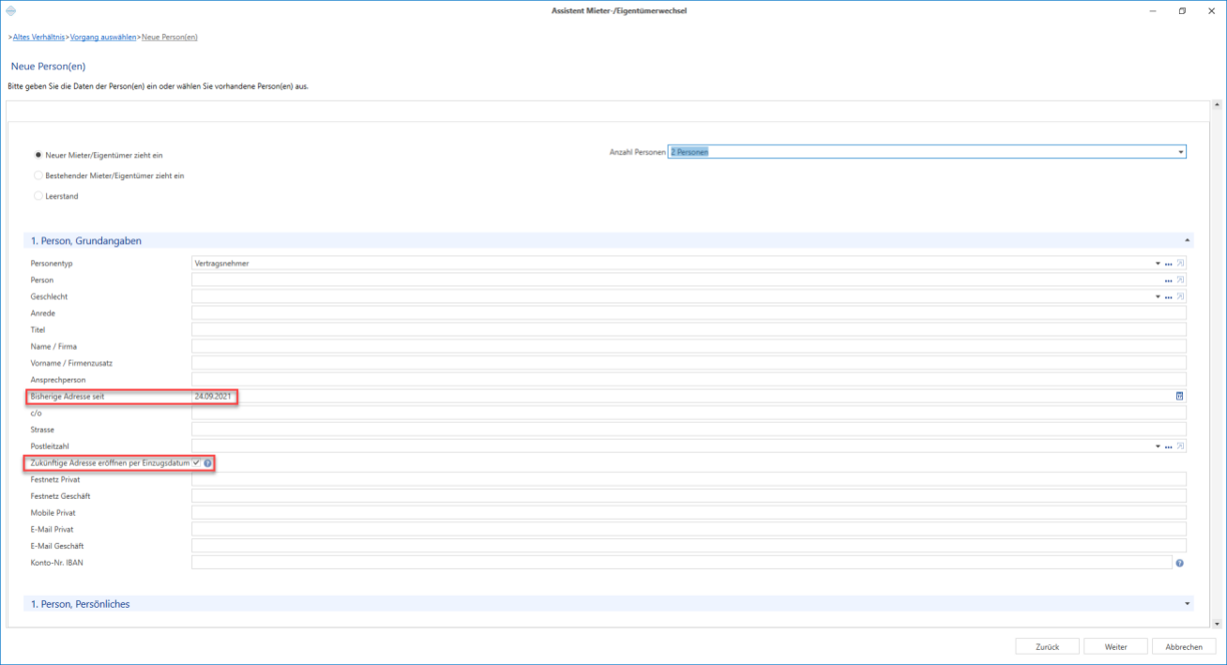This screenshot has height=665, width=1227.
Task: Click into the Anrede field
Action: tap(689, 313)
